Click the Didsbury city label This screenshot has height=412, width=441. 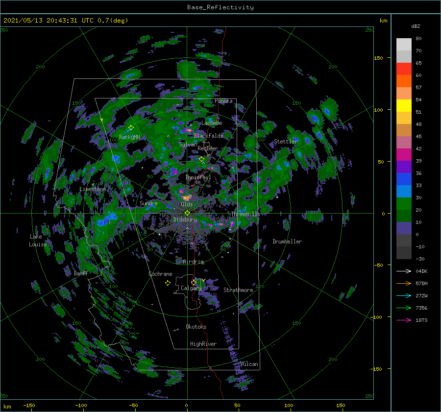pyautogui.click(x=185, y=219)
